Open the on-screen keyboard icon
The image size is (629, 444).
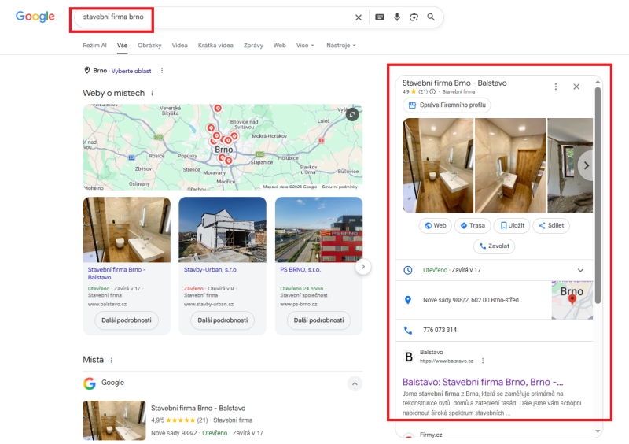click(380, 17)
